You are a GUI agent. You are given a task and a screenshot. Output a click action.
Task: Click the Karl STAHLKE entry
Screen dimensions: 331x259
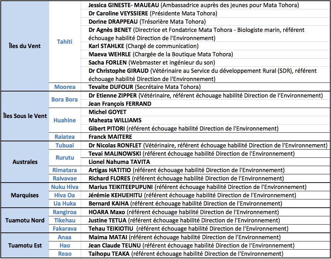(143, 46)
